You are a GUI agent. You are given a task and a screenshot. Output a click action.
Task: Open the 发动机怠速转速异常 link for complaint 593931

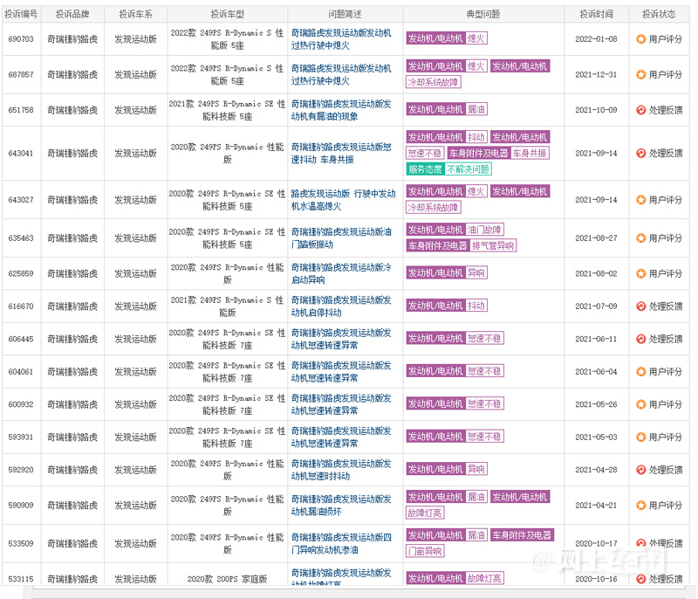(341, 437)
